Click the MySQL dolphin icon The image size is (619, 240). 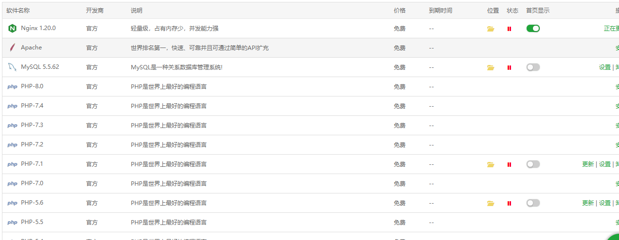coord(12,67)
